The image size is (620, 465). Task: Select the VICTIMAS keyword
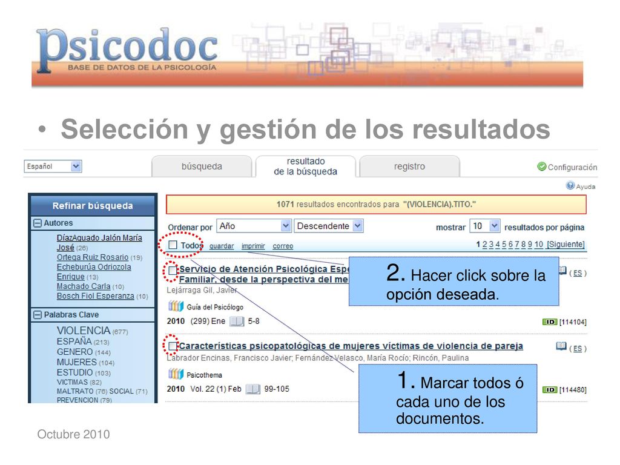[72, 382]
